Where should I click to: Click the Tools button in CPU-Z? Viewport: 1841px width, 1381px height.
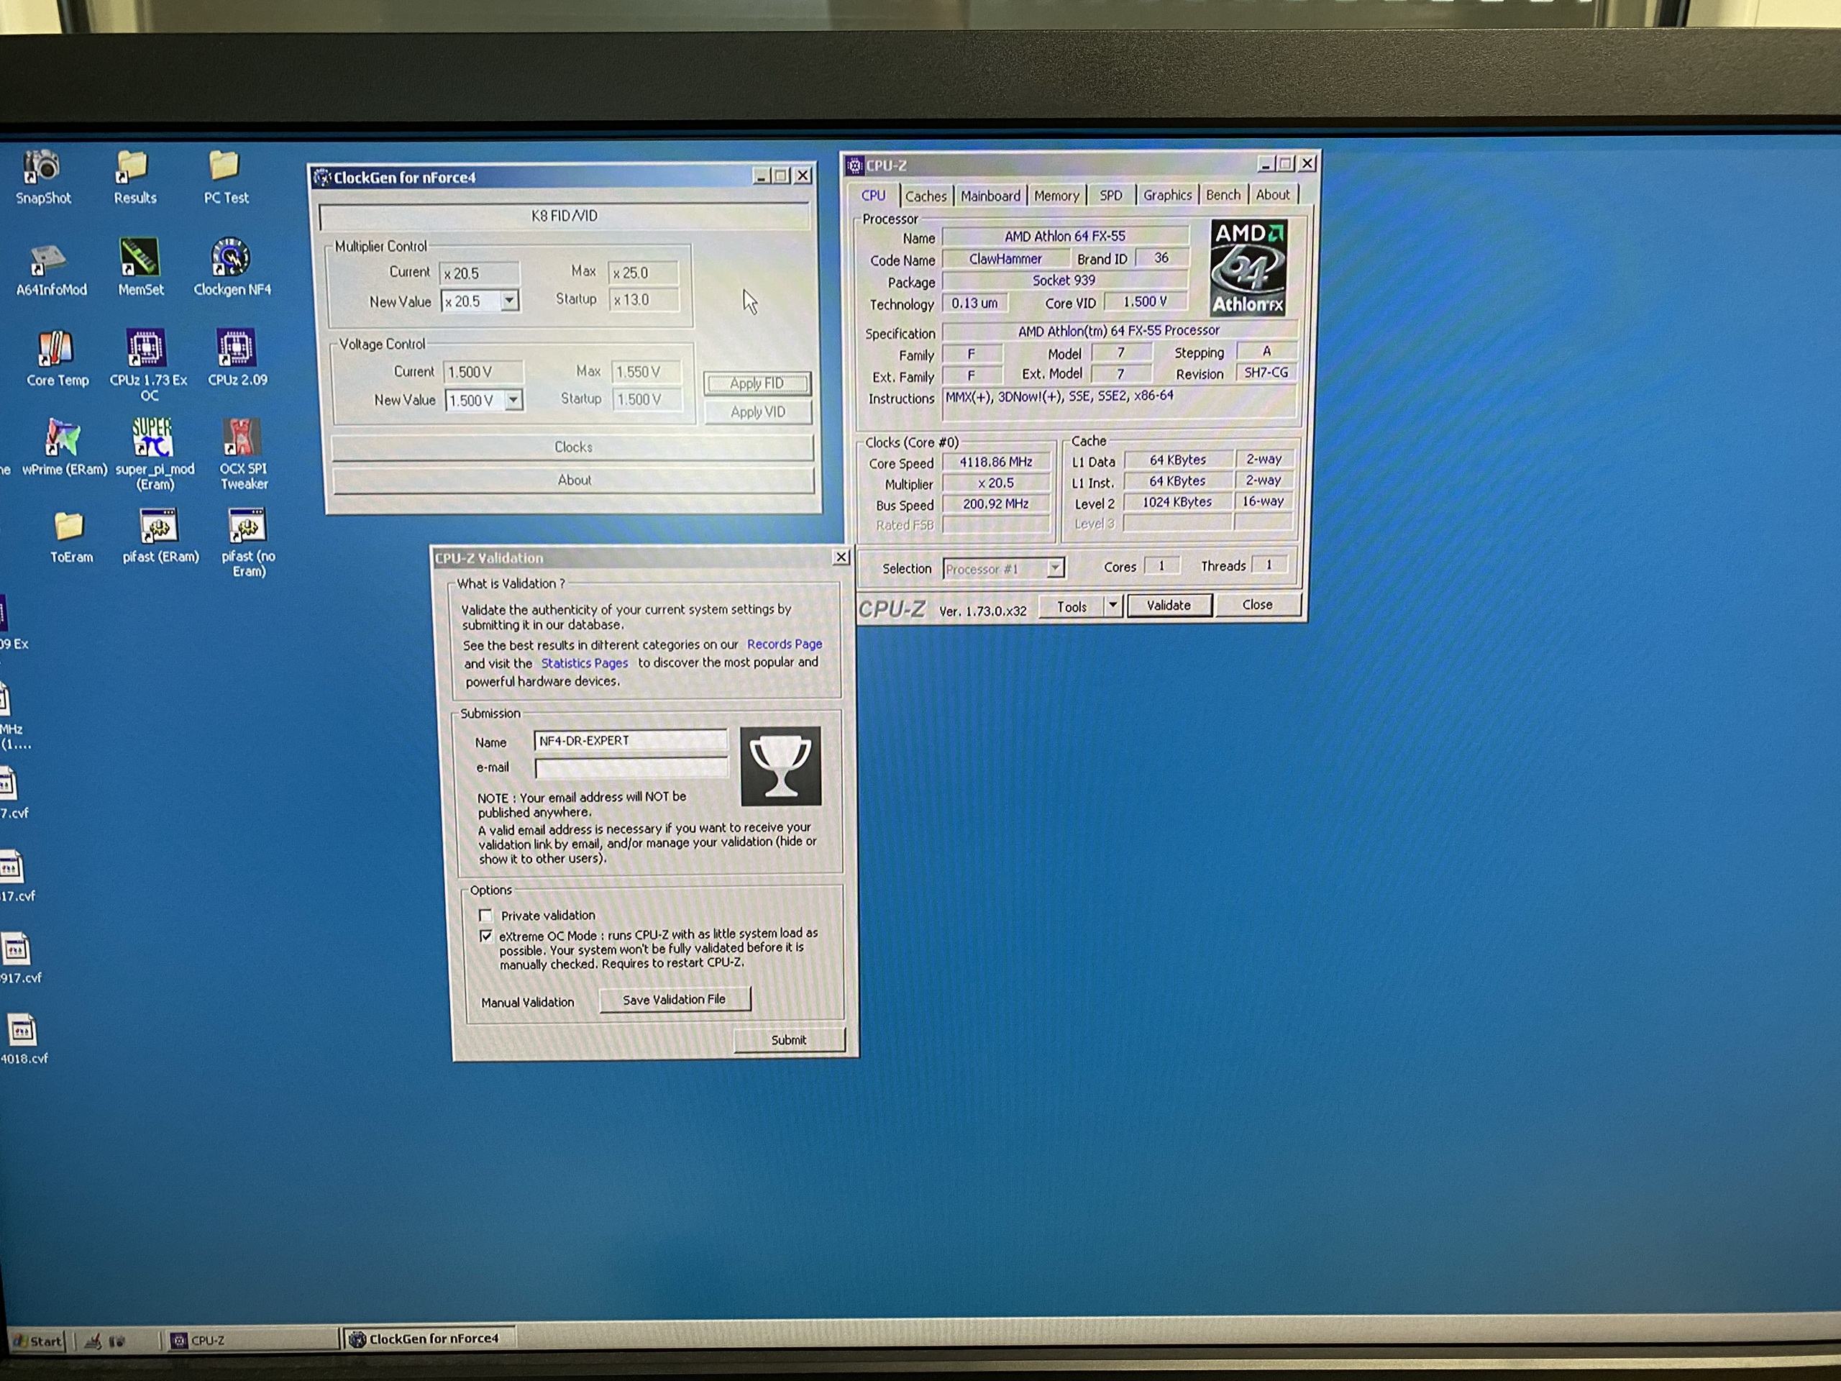click(x=1071, y=607)
